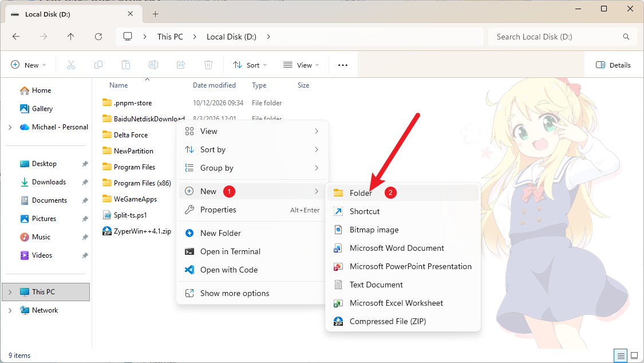Viewport: 644px width, 363px height.
Task: Click the Paste clipboard icon in toolbar
Action: tap(126, 65)
